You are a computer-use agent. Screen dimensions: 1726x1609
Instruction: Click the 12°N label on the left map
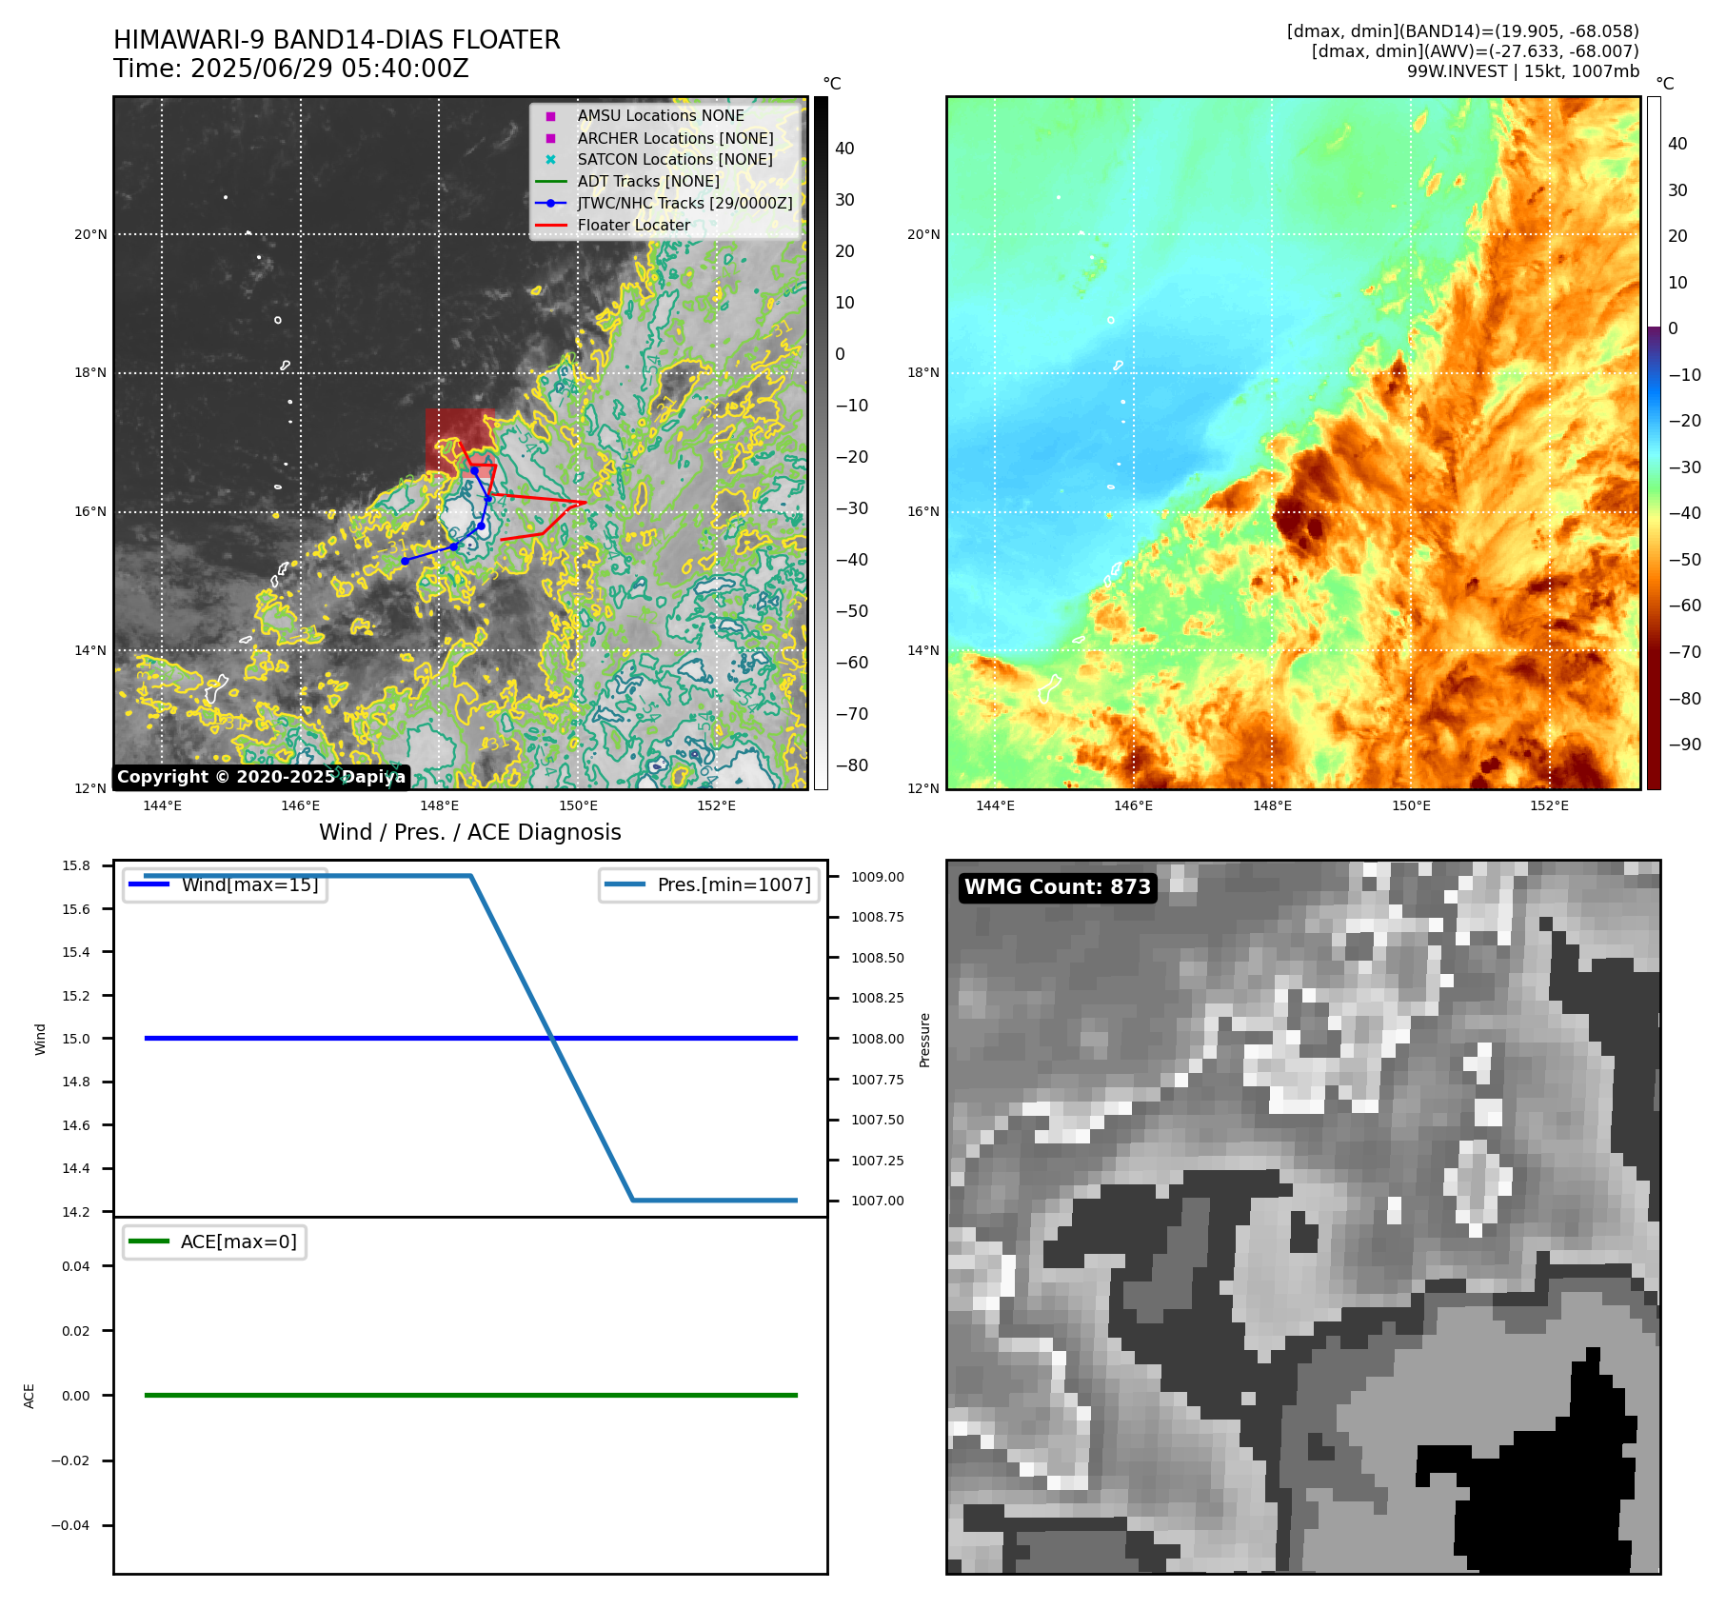point(91,788)
